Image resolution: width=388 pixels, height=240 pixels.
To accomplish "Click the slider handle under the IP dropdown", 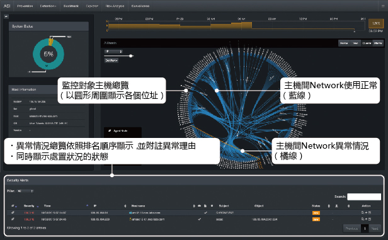I will tap(131, 56).
